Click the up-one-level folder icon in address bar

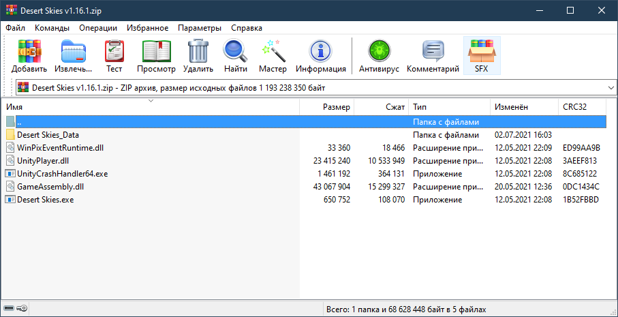(x=22, y=88)
